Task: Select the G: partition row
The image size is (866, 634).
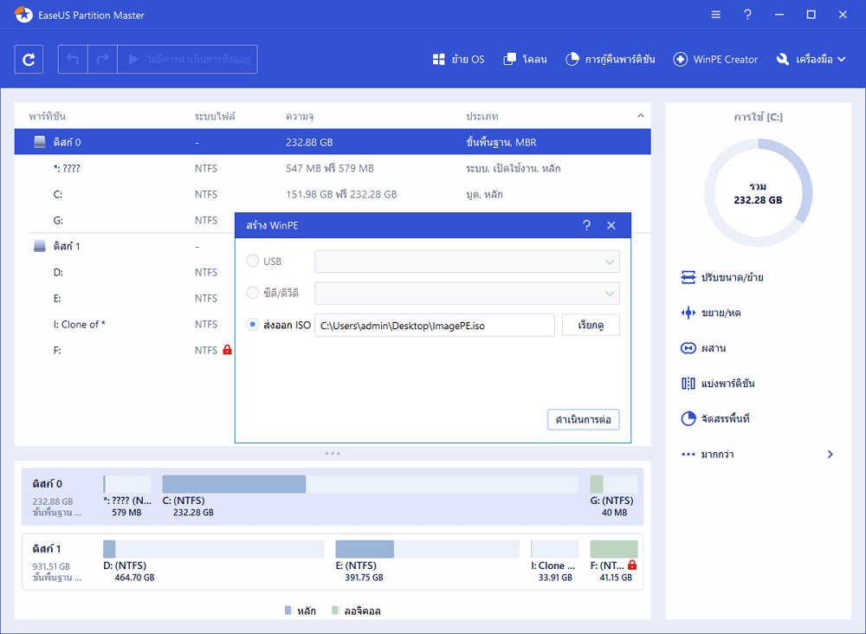Action: (x=125, y=220)
